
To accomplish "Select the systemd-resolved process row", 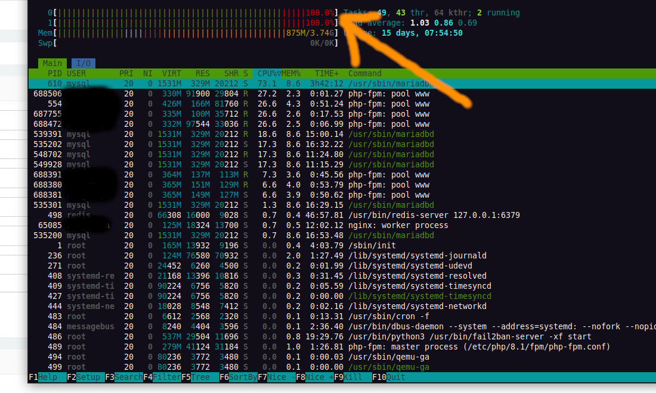I will click(x=342, y=276).
